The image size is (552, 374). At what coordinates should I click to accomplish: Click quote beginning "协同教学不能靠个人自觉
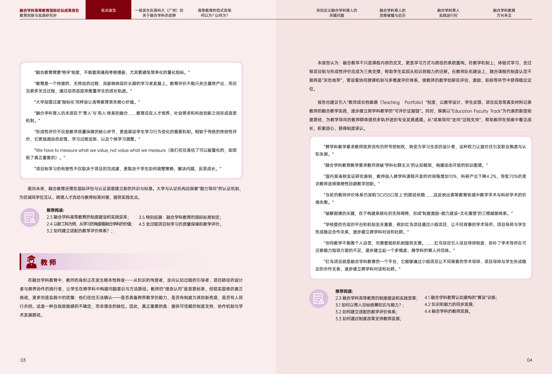click(x=421, y=246)
